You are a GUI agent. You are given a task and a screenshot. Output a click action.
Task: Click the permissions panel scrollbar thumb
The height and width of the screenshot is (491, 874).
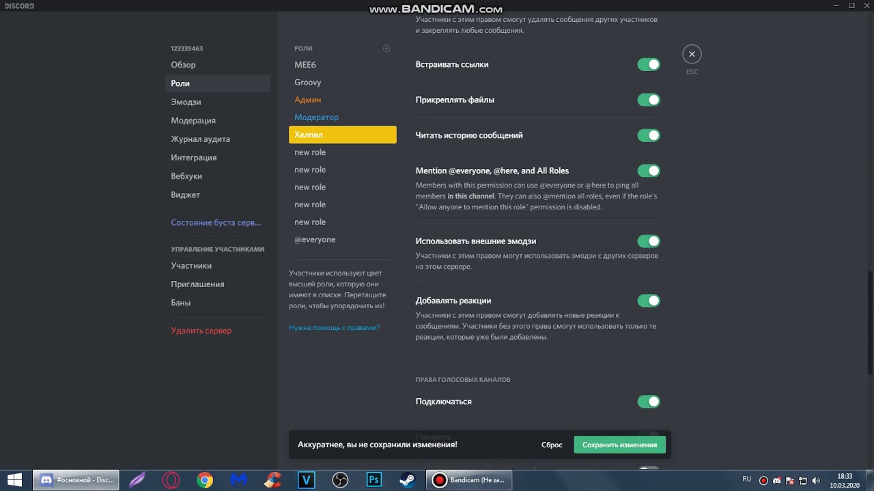click(870, 323)
